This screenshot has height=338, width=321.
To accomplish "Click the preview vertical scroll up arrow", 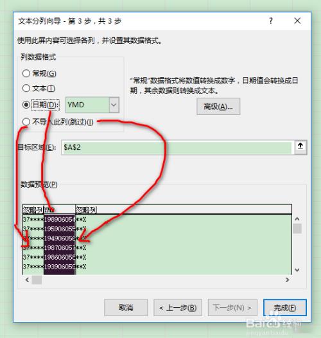I will [x=297, y=219].
